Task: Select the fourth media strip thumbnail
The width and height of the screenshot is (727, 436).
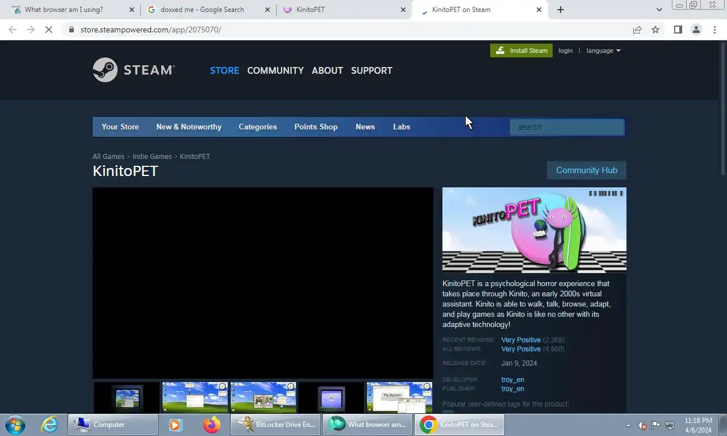Action: [x=331, y=397]
